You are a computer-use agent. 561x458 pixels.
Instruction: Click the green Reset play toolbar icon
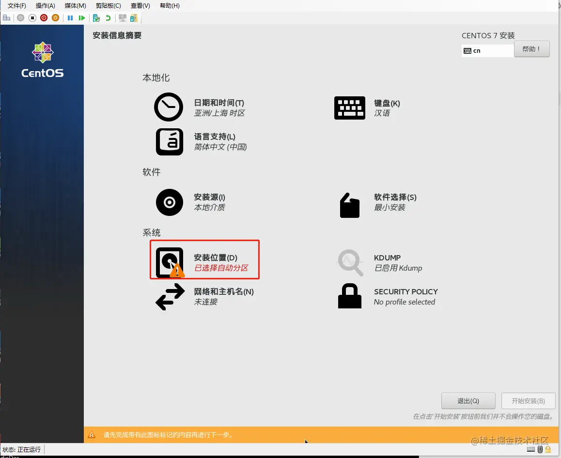pyautogui.click(x=81, y=18)
